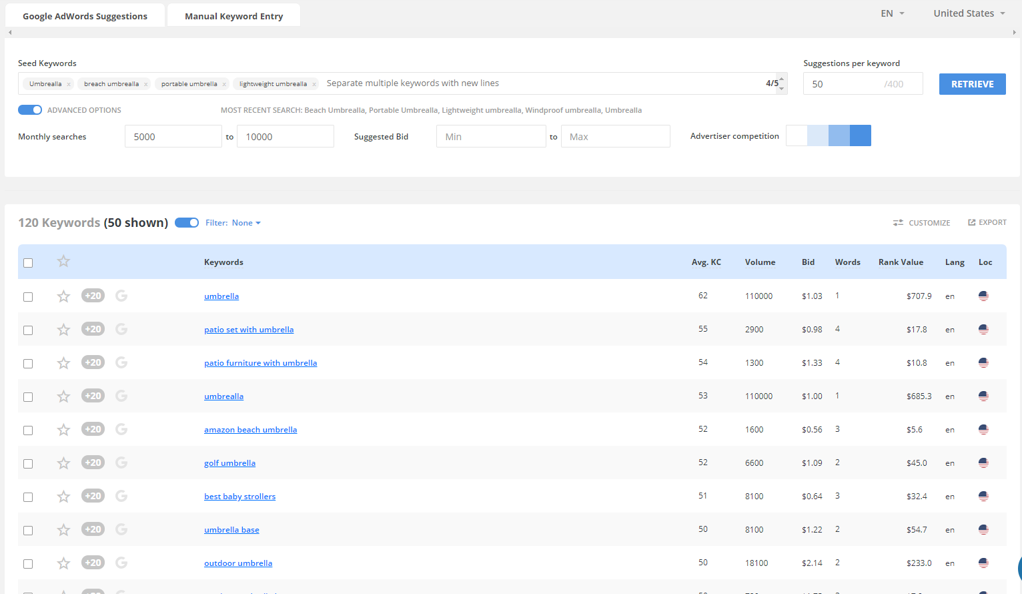Click the Monthly searches minimum field
The image size is (1022, 594).
tap(173, 136)
